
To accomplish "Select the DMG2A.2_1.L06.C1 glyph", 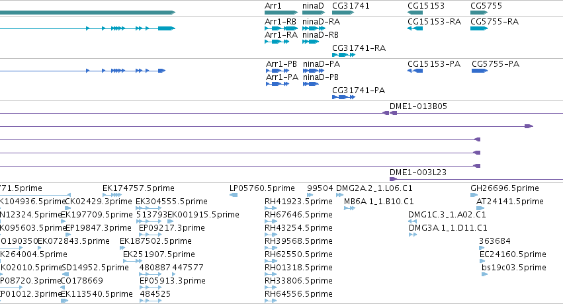I will pyautogui.click(x=339, y=195).
